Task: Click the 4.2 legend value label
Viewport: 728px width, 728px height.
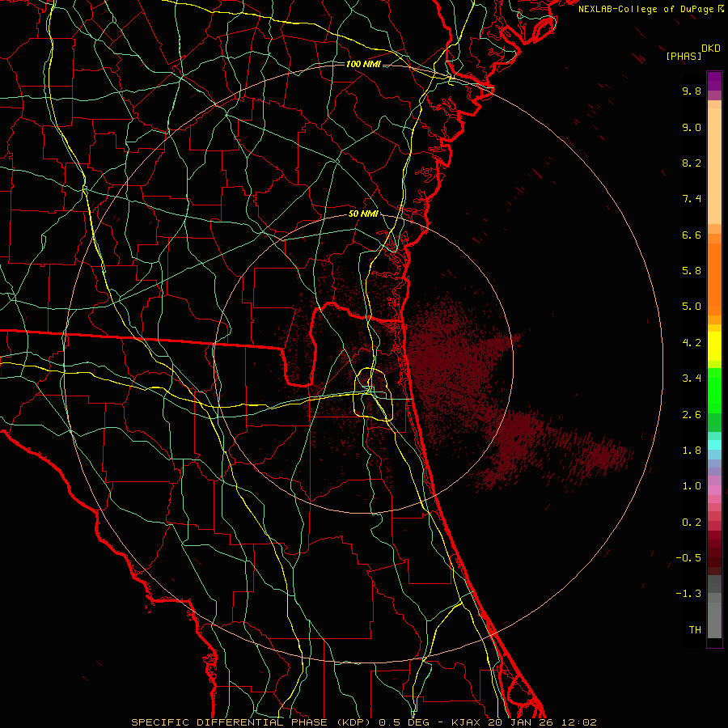Action: [x=692, y=343]
